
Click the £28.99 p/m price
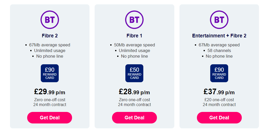tap(134, 92)
